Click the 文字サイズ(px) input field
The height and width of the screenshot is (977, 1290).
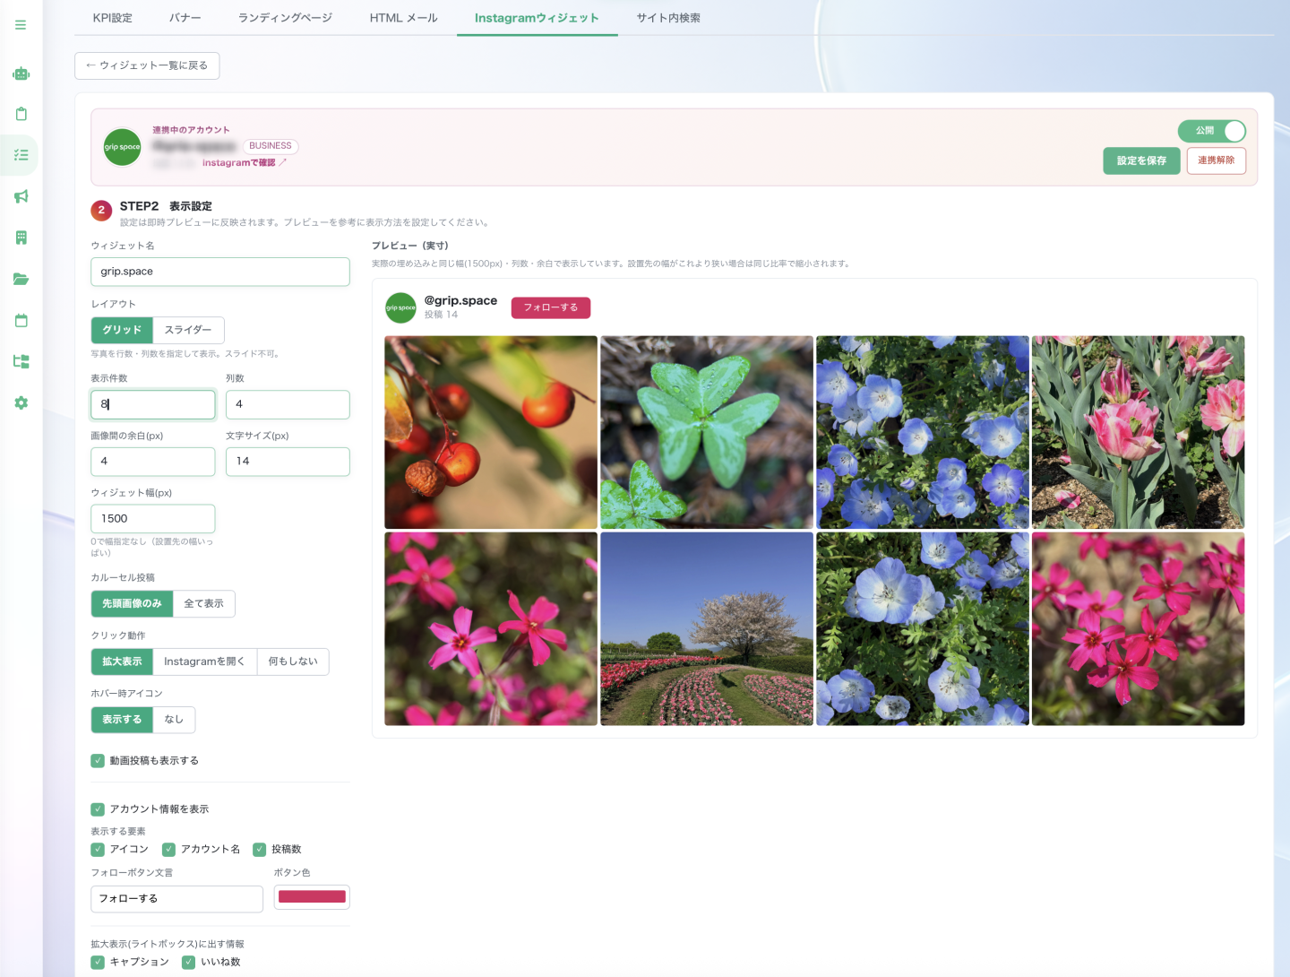coord(288,462)
